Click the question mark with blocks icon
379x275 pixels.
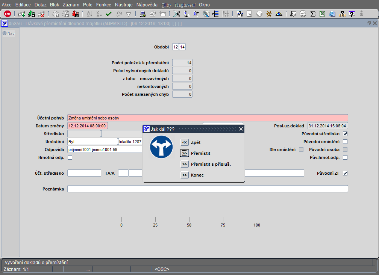[x=342, y=14]
